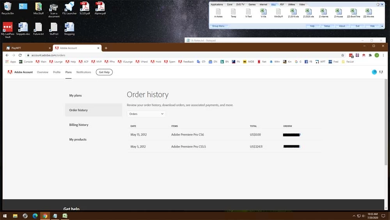Viewport: 390px width, 220px height.
Task: Bookmark this page with the star icon
Action: pyautogui.click(x=342, y=55)
